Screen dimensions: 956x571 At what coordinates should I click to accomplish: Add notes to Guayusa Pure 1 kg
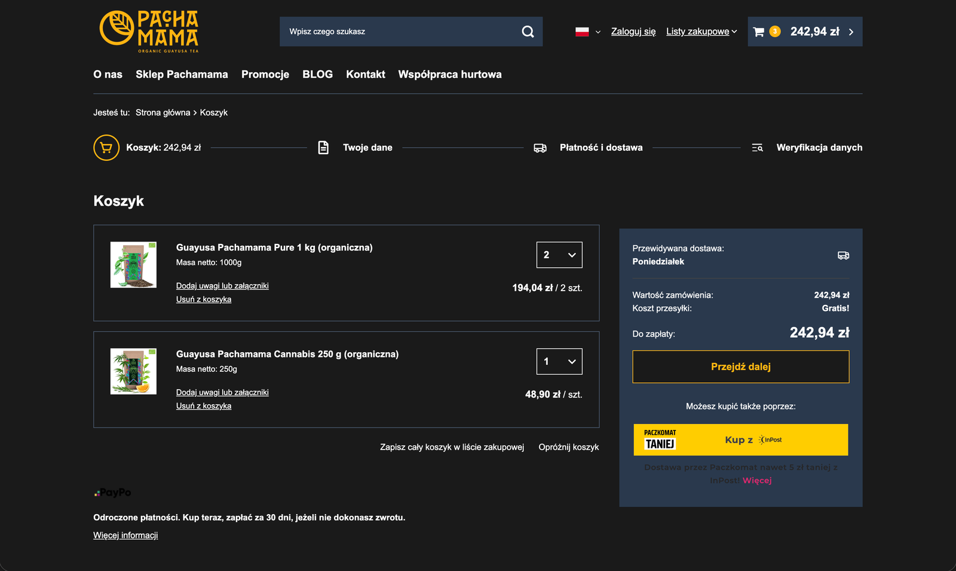click(x=222, y=286)
